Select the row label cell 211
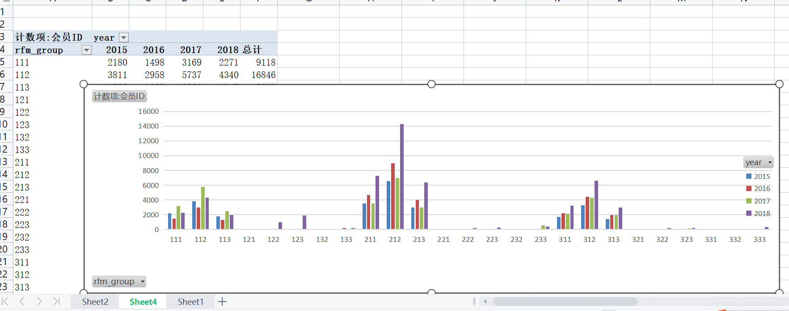Screen dimensions: 789x311 pyautogui.click(x=48, y=162)
